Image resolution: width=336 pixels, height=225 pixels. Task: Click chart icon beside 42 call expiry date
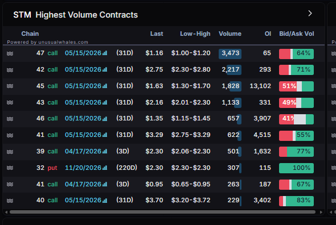tap(105, 69)
